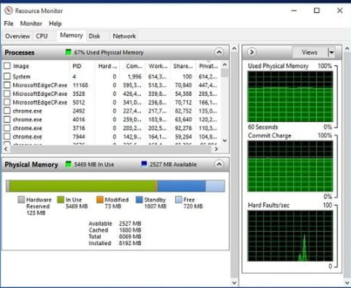Check MicrosoftEdgeCP.exe PID 5012 checkbox

(7, 102)
